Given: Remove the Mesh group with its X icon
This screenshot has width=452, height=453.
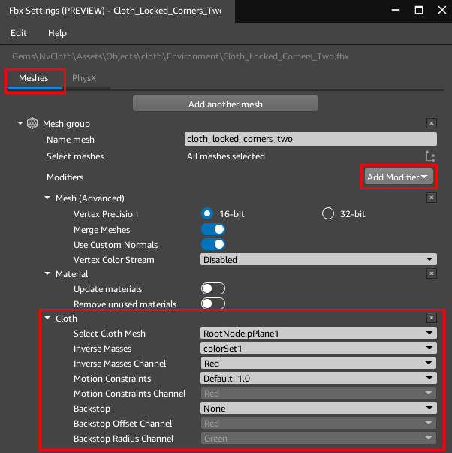Looking at the screenshot, I should (x=431, y=123).
